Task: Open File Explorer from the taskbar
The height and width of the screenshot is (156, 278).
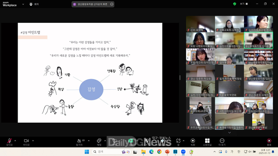Action: [143, 152]
